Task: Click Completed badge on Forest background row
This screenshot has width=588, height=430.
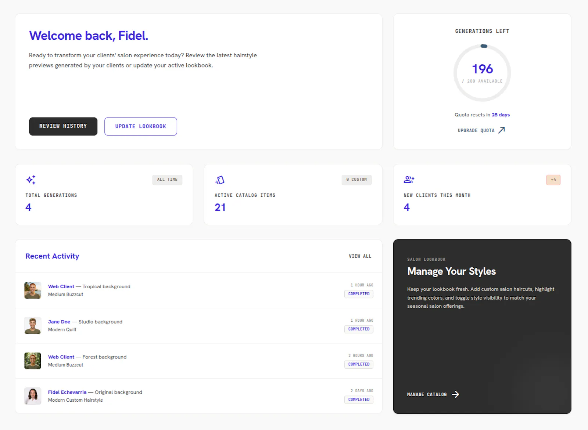Action: click(359, 364)
